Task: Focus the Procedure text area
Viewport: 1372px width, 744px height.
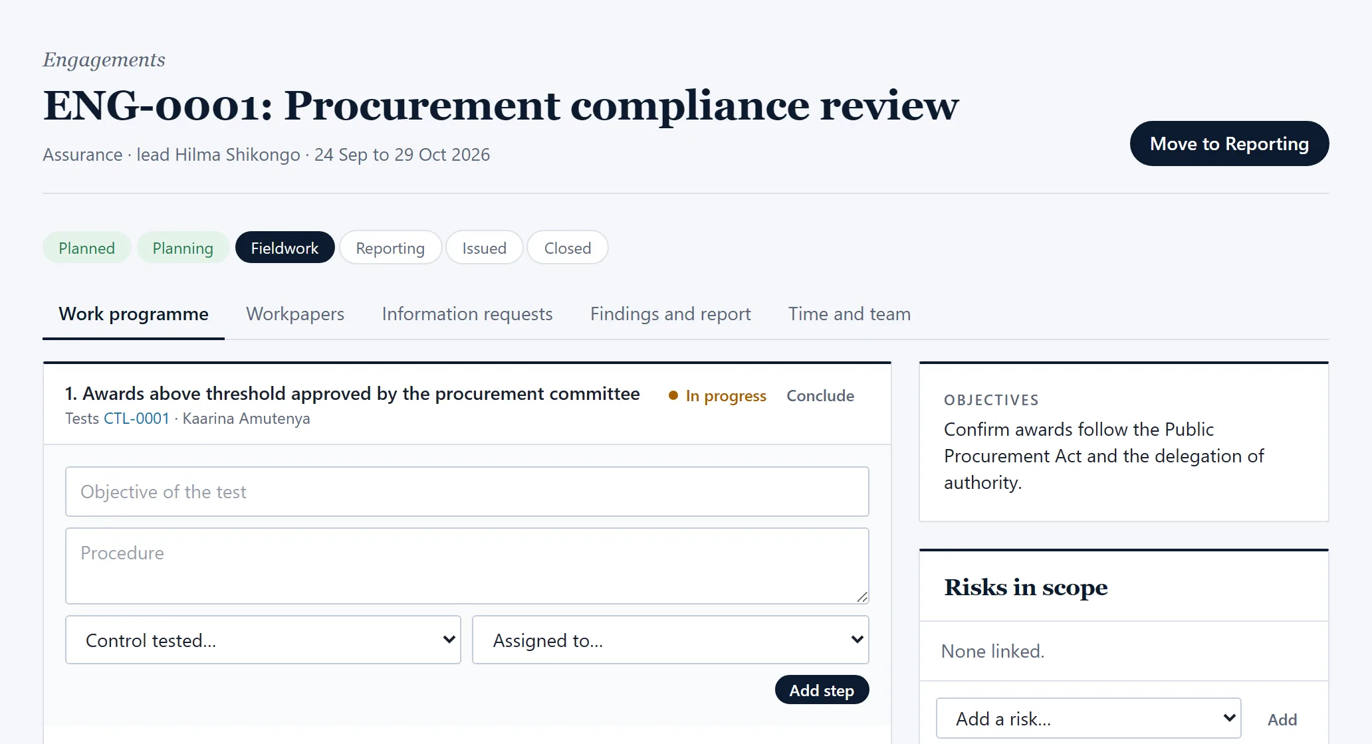Action: 467,566
